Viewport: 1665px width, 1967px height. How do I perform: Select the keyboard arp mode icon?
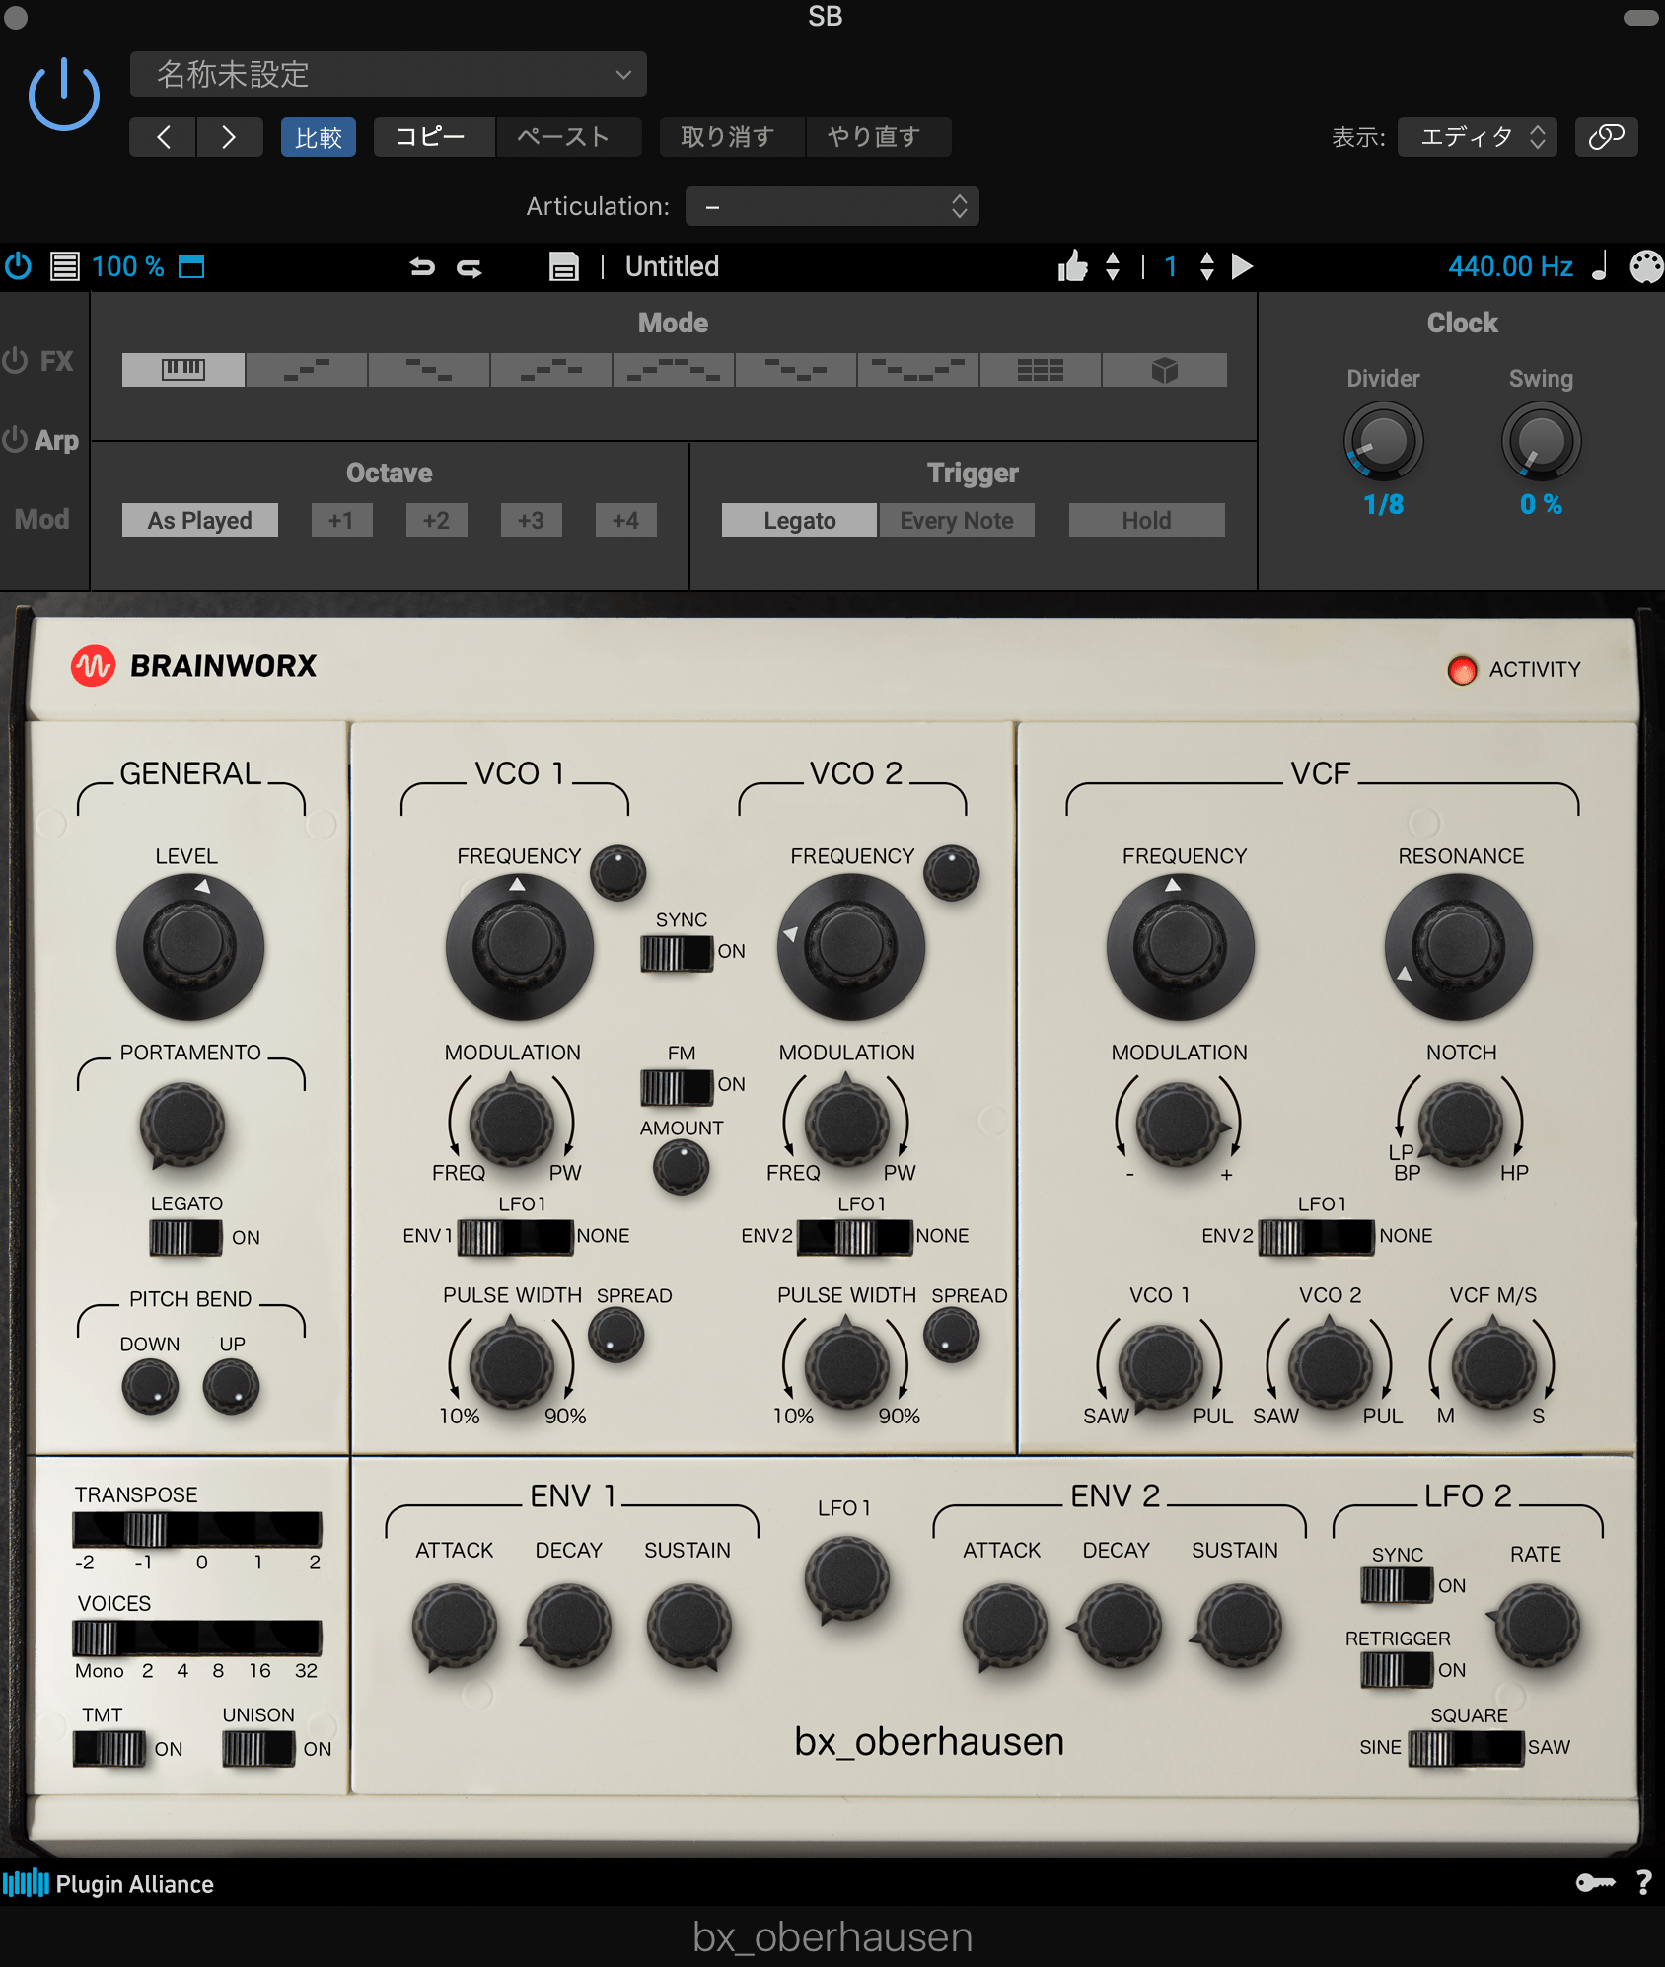tap(183, 370)
